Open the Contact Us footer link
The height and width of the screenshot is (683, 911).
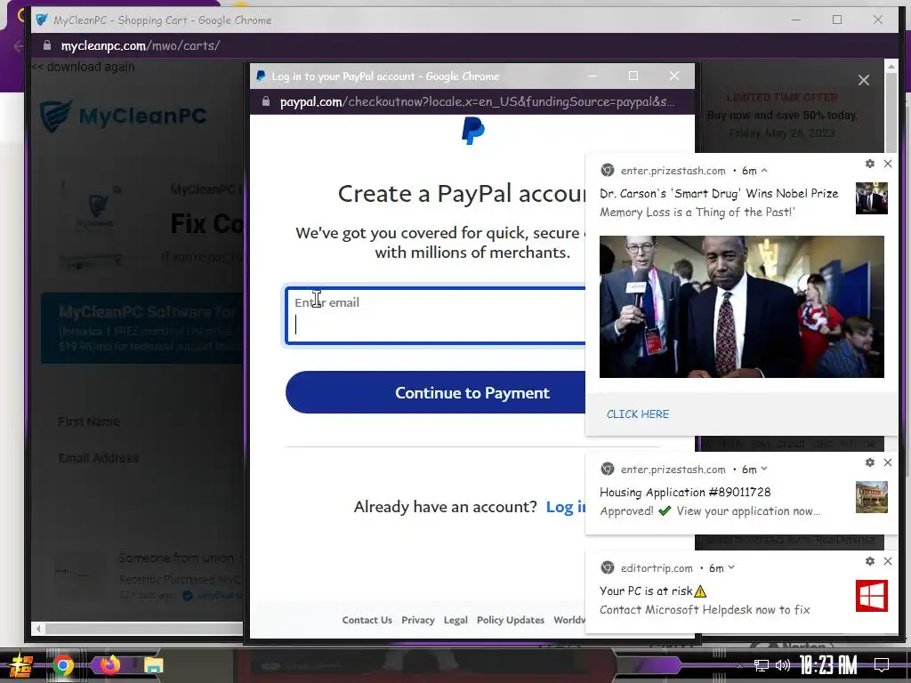367,620
